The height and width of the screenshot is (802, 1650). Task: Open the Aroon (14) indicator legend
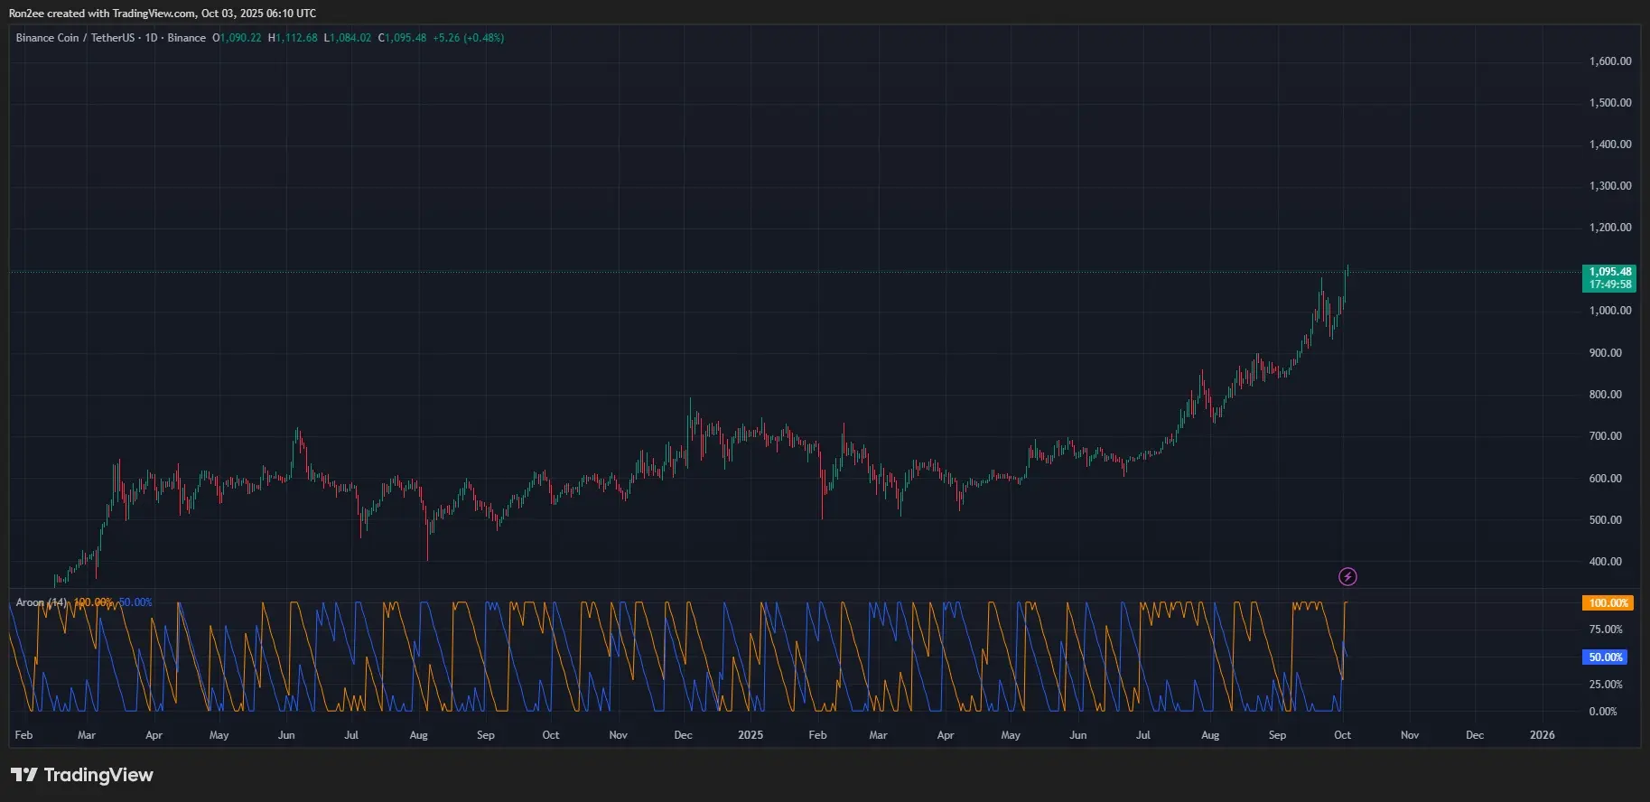click(x=41, y=602)
